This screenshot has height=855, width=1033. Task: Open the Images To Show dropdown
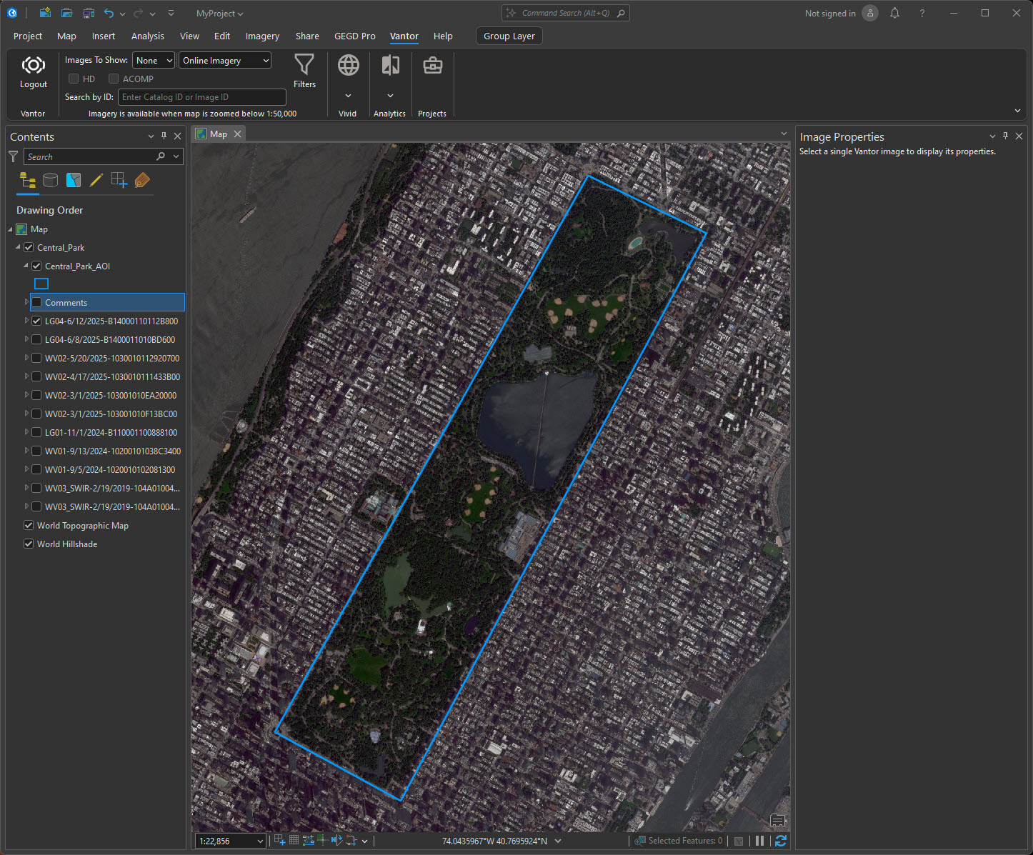(x=153, y=61)
